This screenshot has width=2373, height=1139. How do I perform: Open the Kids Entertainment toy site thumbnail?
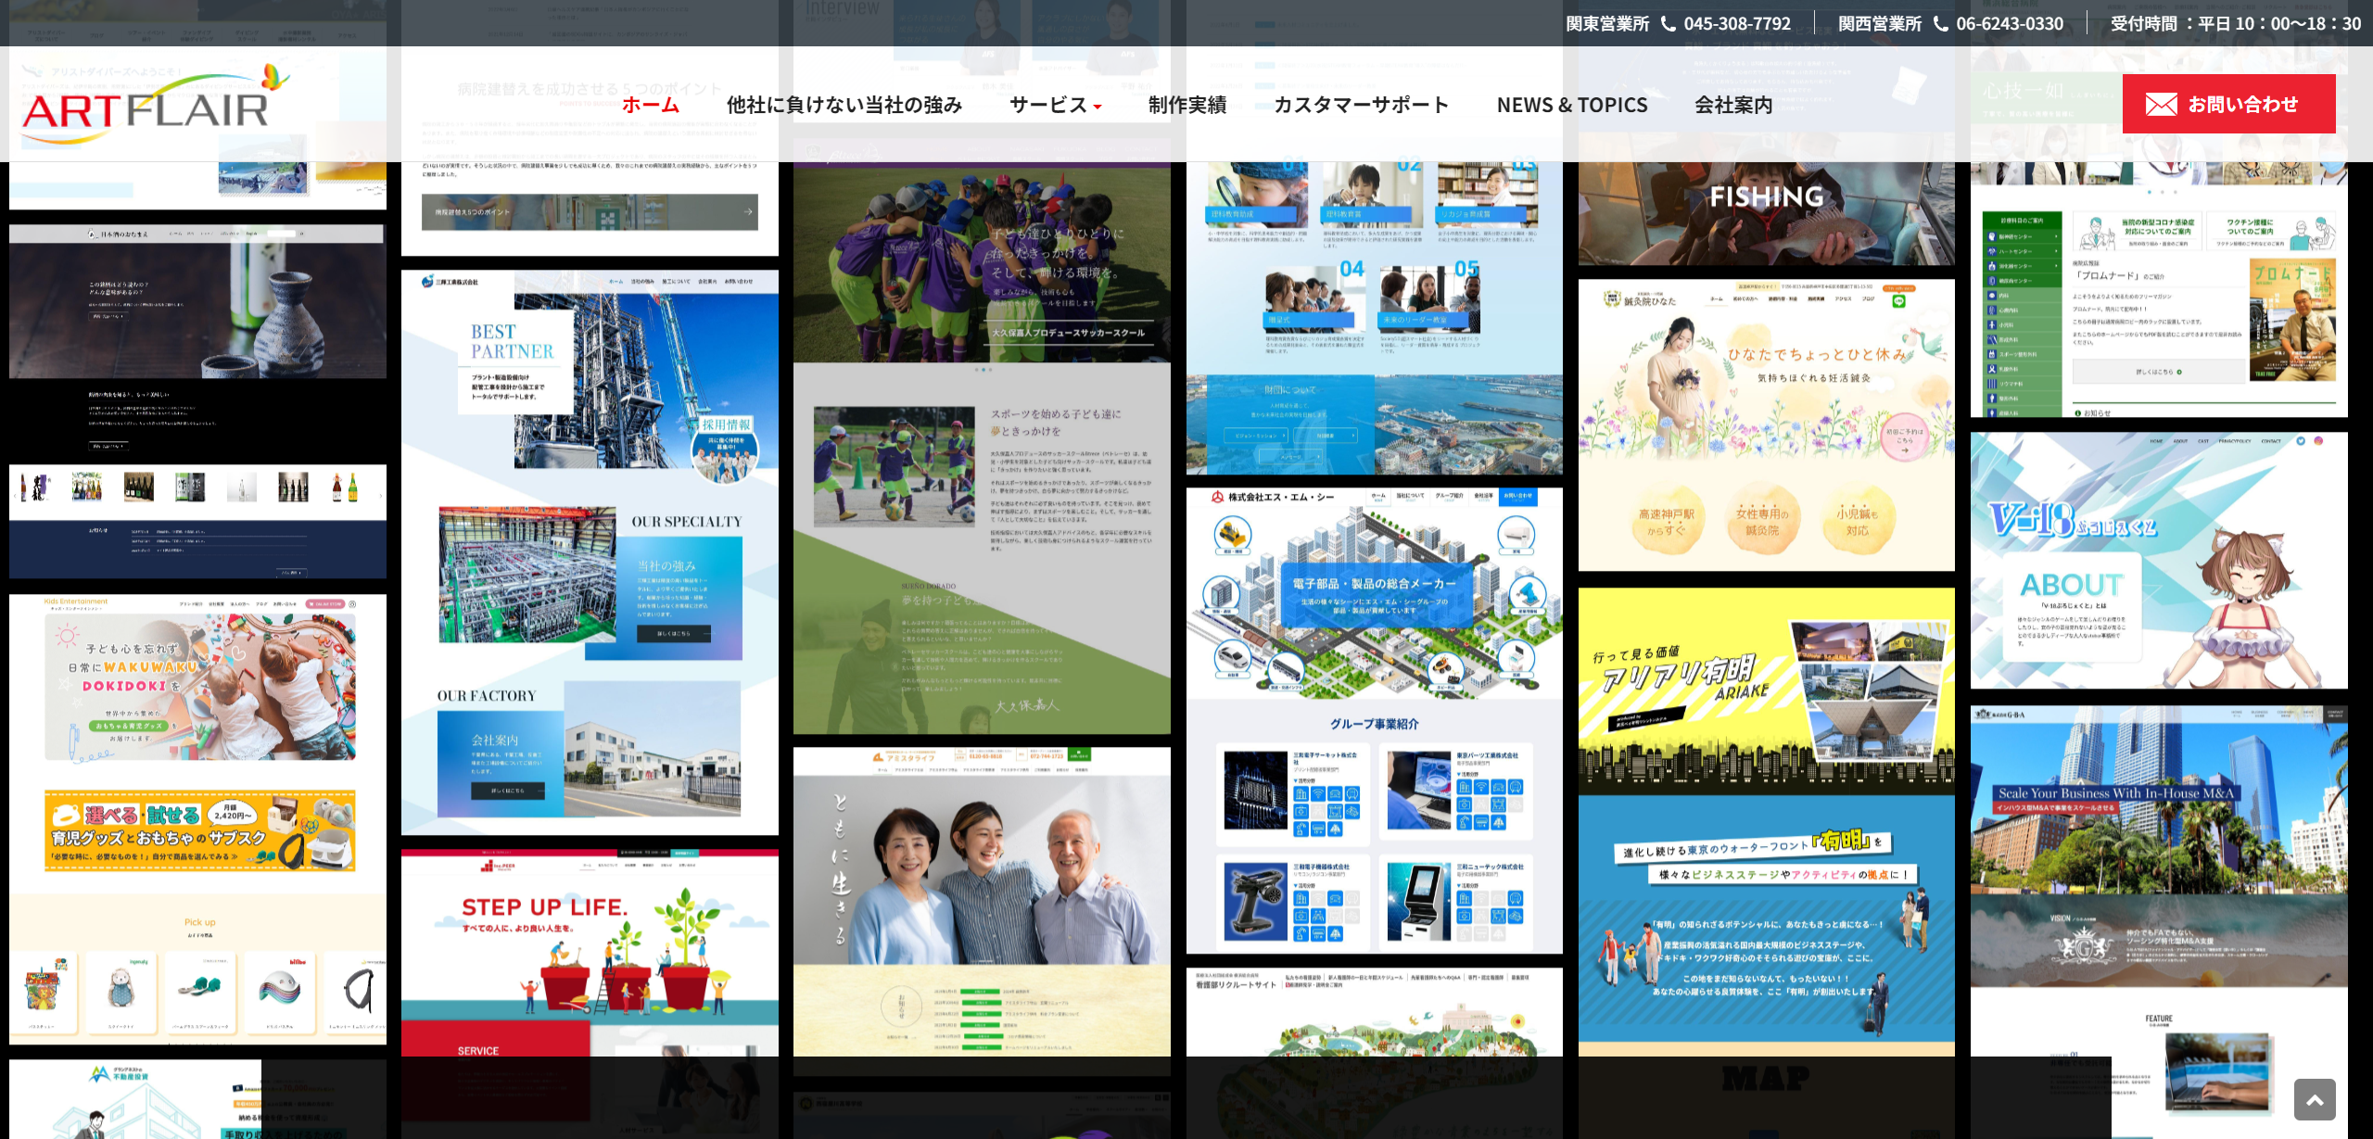pos(197,819)
